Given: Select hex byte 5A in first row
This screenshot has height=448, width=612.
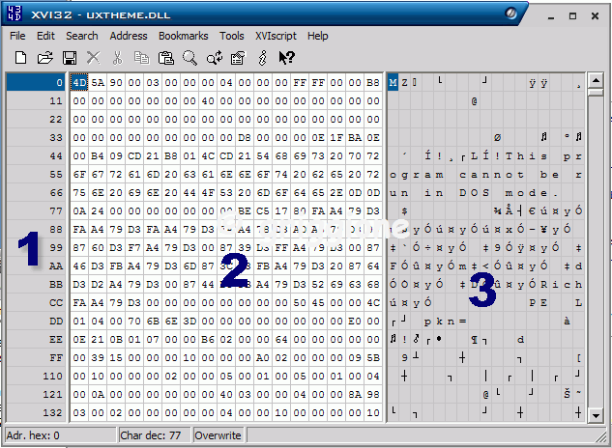Looking at the screenshot, I should 98,82.
